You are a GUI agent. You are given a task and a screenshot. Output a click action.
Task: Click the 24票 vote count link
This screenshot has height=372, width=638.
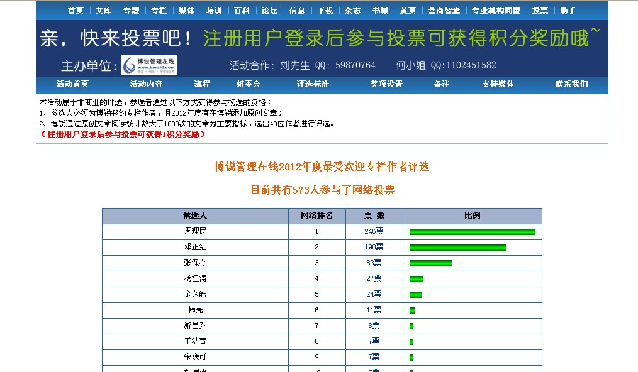pos(374,294)
